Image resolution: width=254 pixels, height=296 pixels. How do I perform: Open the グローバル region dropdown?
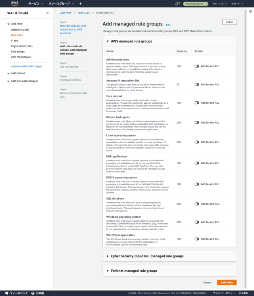coord(220,4)
